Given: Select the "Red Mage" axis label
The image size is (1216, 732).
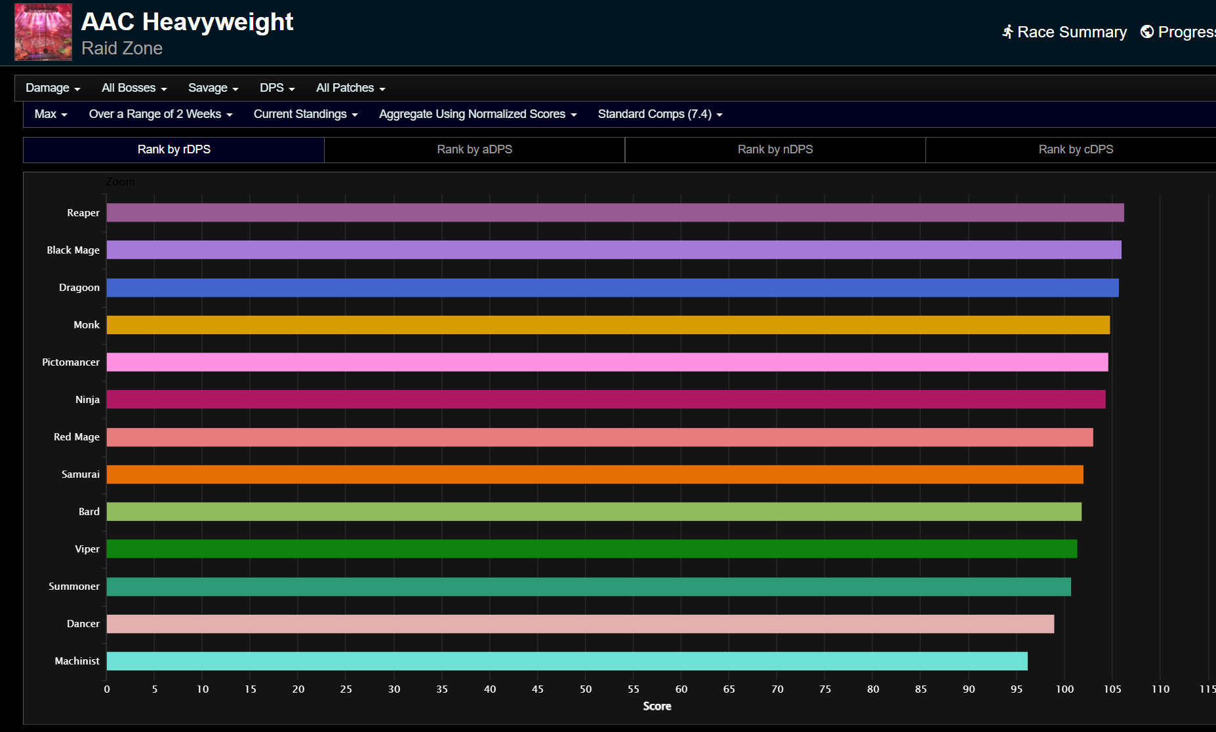Looking at the screenshot, I should [77, 437].
